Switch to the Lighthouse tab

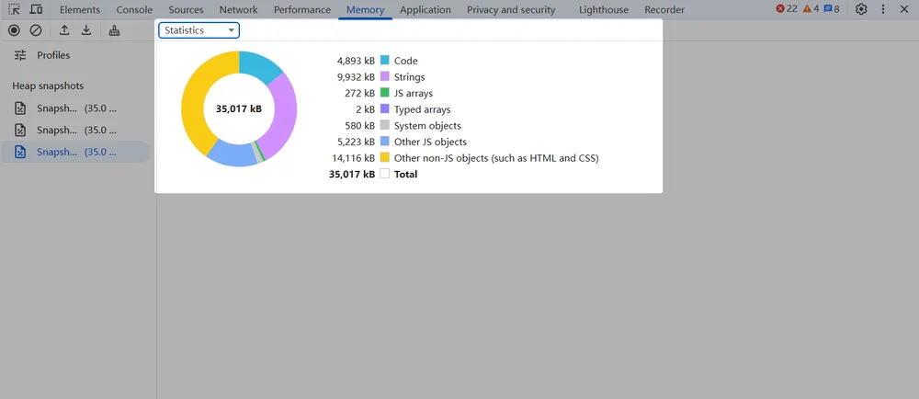(604, 10)
